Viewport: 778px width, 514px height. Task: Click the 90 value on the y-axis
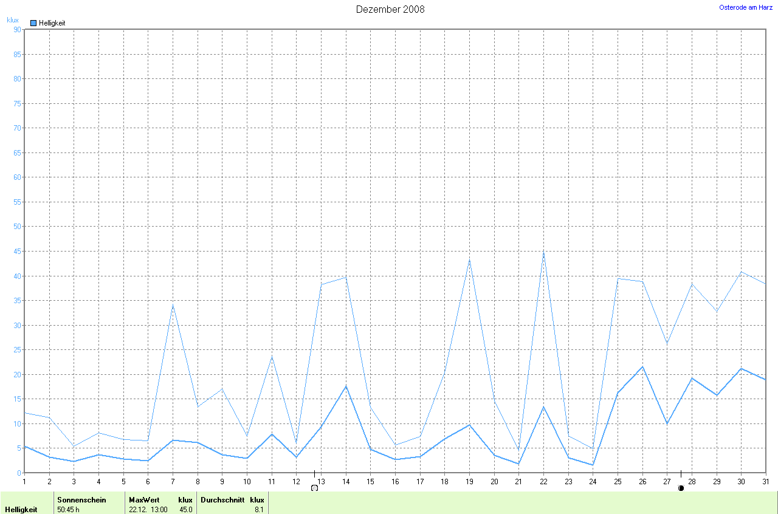coord(16,29)
